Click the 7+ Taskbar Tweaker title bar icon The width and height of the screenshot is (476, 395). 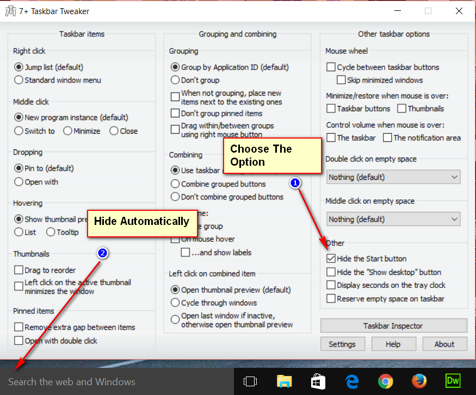[11, 11]
